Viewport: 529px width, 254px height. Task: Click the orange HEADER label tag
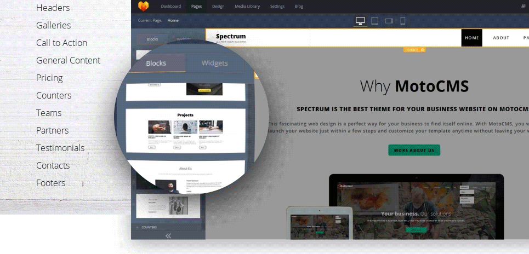[x=414, y=50]
